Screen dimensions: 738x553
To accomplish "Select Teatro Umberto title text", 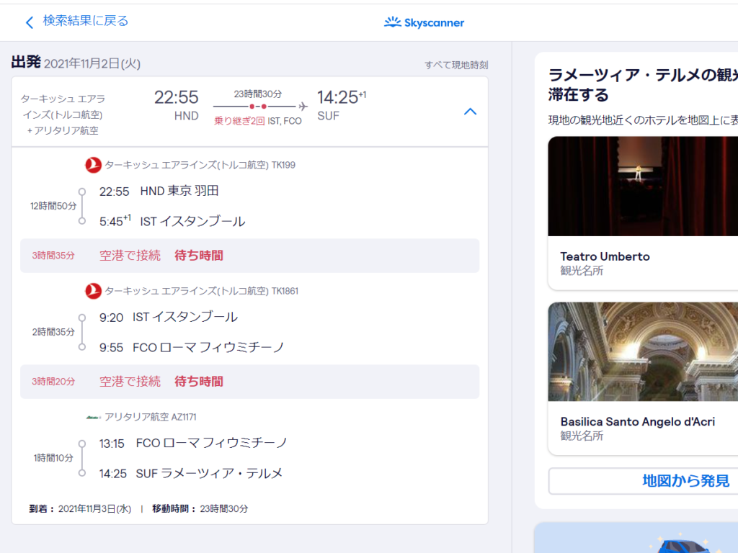I will coord(605,256).
